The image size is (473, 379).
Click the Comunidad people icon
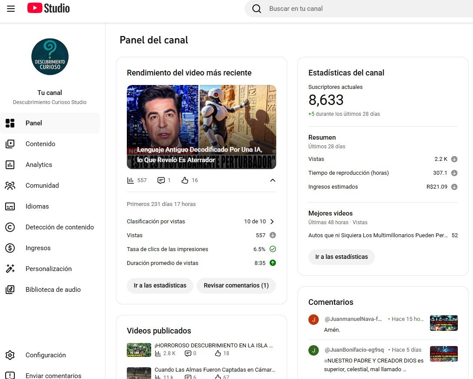tap(10, 186)
